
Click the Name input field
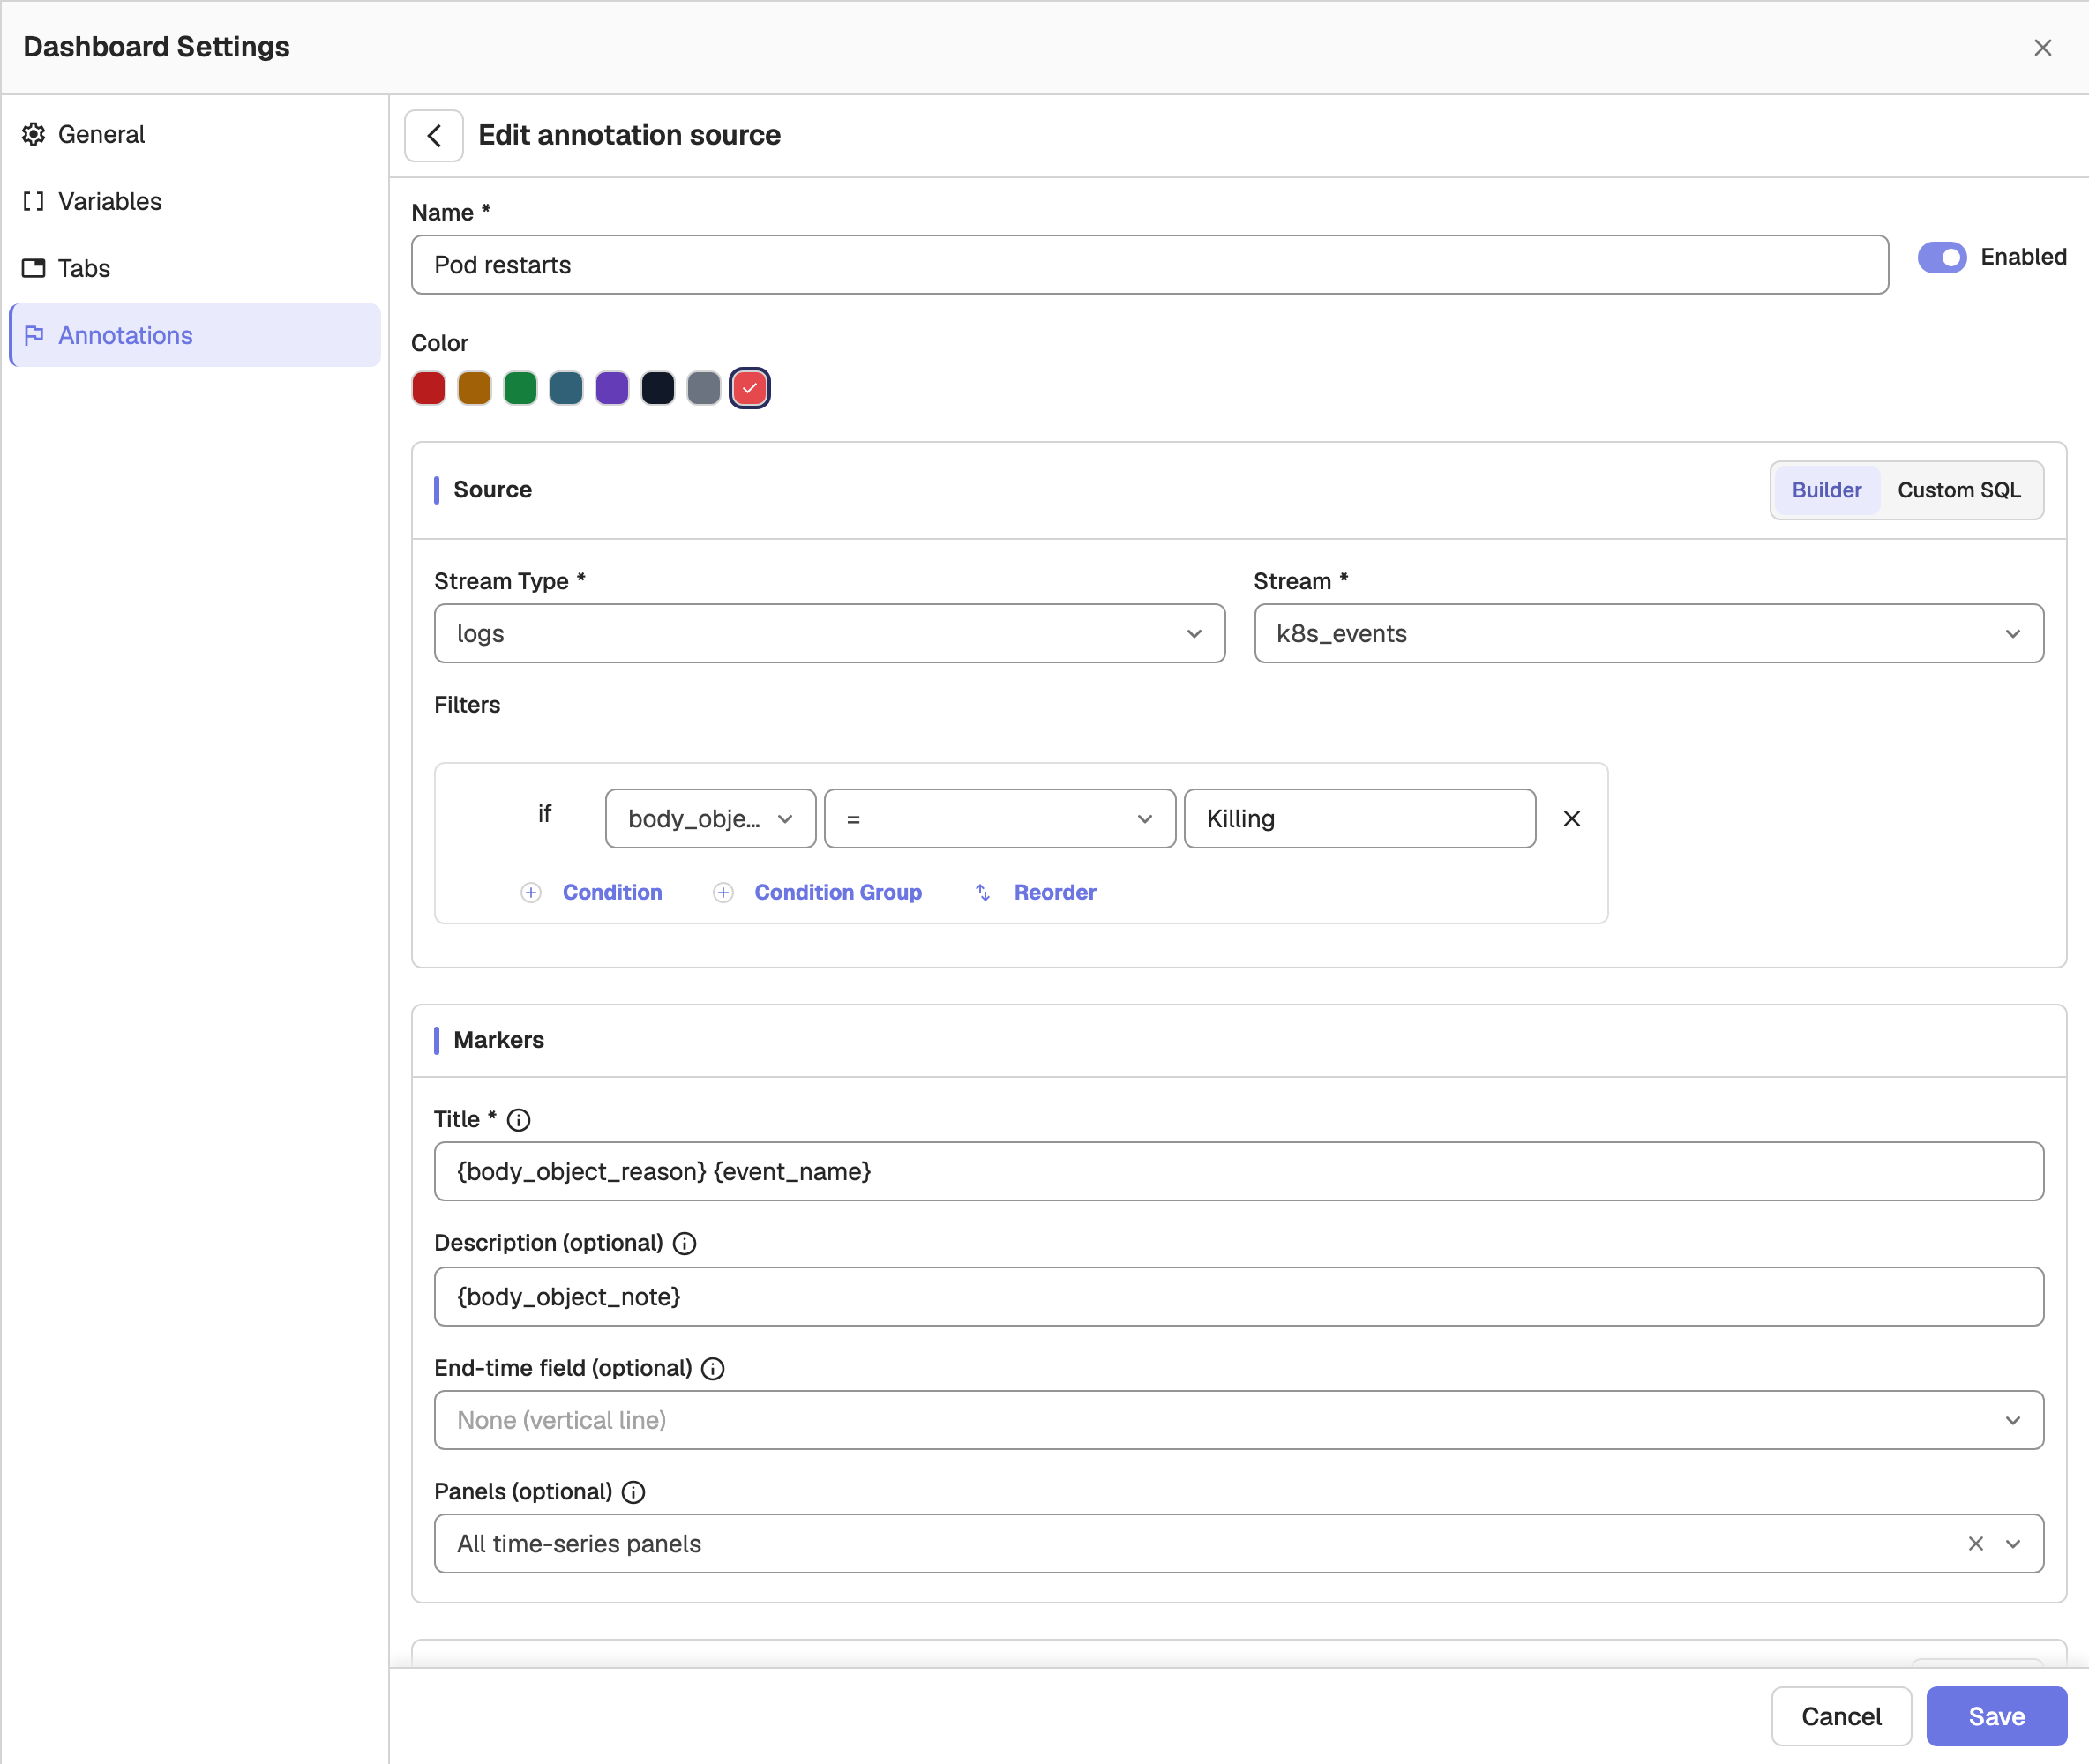click(x=1149, y=265)
